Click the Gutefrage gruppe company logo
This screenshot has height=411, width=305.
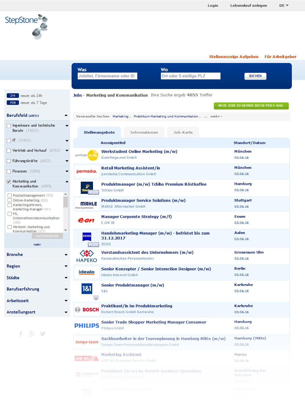pyautogui.click(x=87, y=155)
